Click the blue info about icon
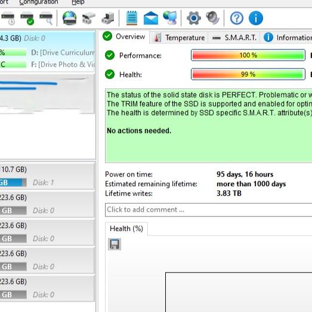 coord(256,18)
